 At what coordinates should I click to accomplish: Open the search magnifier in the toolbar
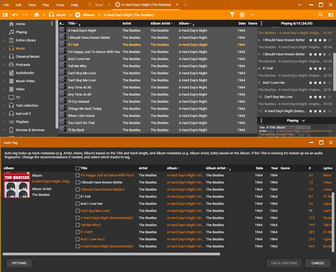pos(320,15)
